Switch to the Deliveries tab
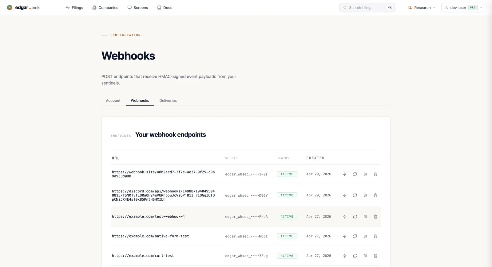Image resolution: width=492 pixels, height=267 pixels. [168, 101]
